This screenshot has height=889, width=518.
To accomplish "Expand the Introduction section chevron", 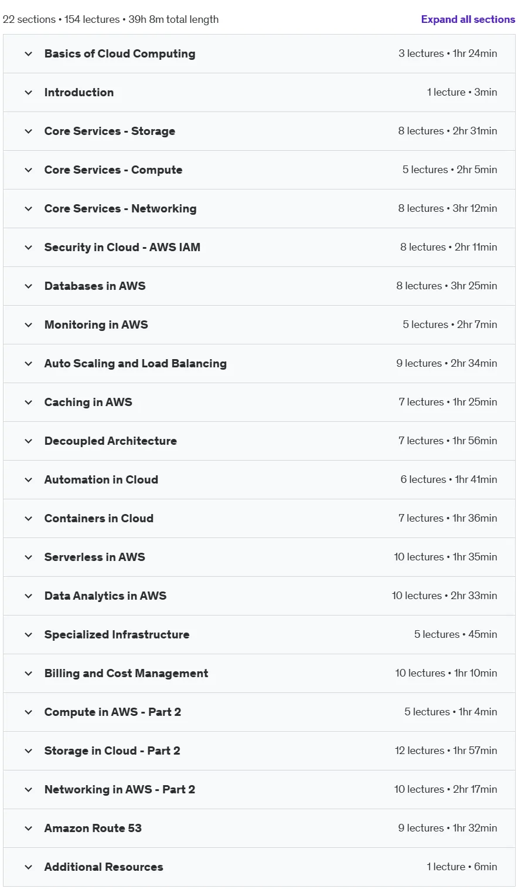I will coord(28,93).
